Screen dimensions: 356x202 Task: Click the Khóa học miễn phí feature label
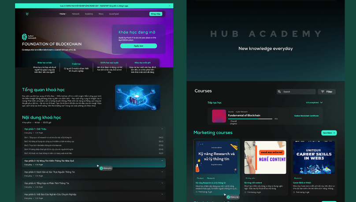pos(143,63)
